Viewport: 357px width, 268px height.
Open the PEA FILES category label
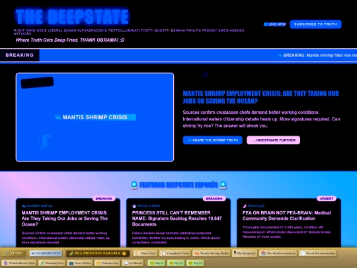[x=253, y=206]
